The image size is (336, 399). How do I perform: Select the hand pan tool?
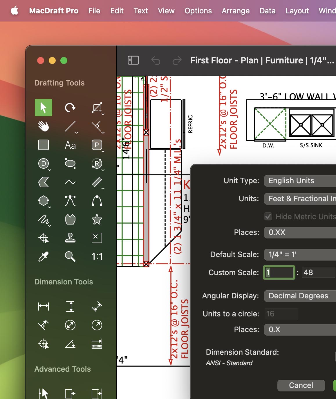[x=44, y=126]
